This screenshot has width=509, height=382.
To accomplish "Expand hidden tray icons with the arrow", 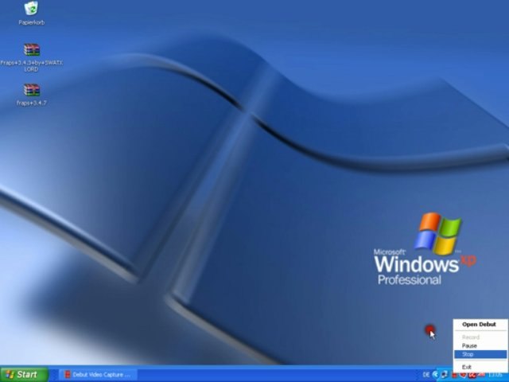I will click(x=436, y=375).
